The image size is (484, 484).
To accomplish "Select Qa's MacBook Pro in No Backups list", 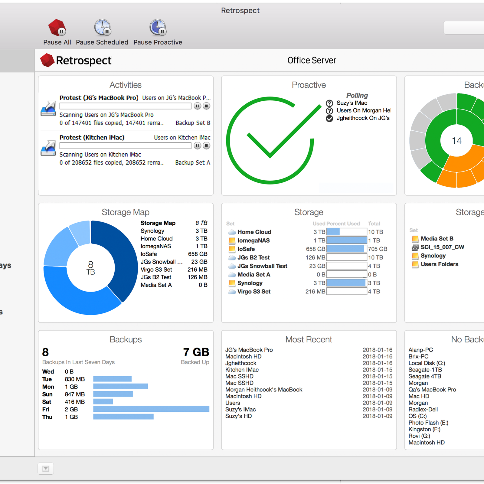I will (432, 390).
